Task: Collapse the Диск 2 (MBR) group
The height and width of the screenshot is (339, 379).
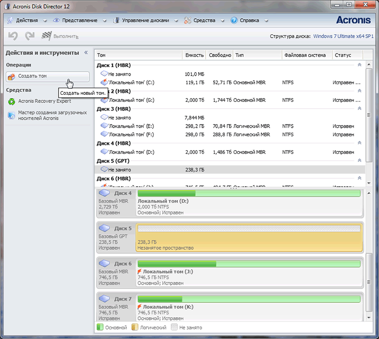Action: [359, 91]
